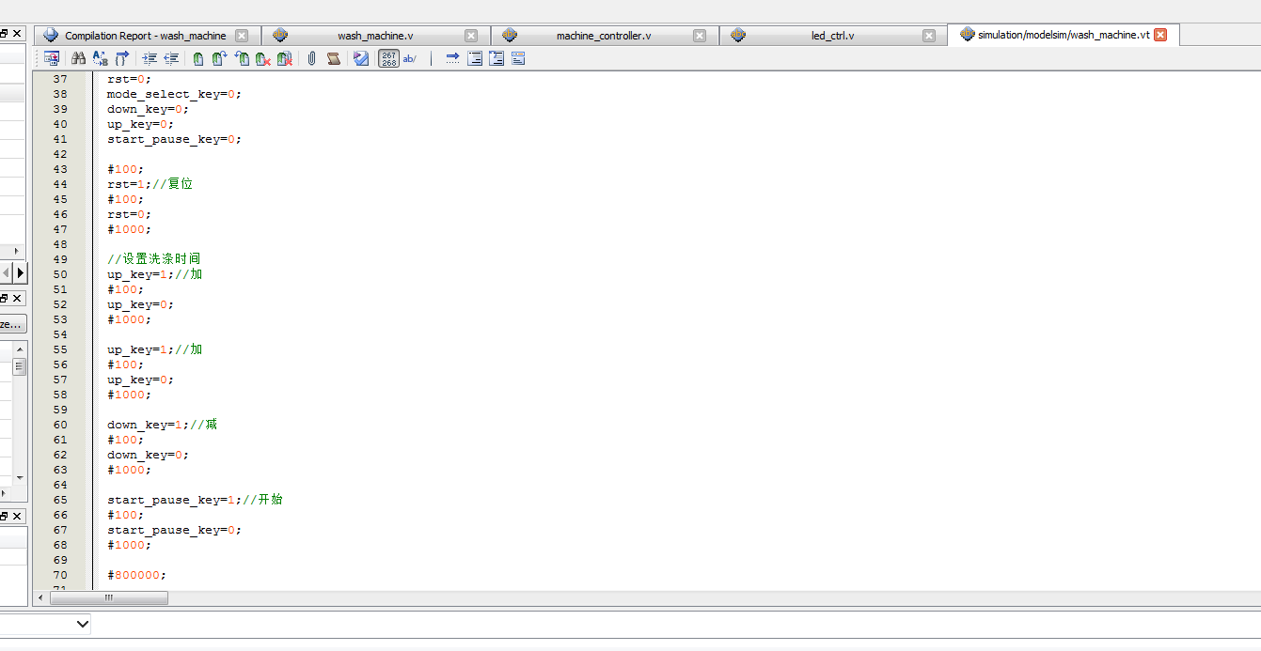Screen dimensions: 1261x651
Task: Toggle line numbers display button
Action: [x=388, y=58]
